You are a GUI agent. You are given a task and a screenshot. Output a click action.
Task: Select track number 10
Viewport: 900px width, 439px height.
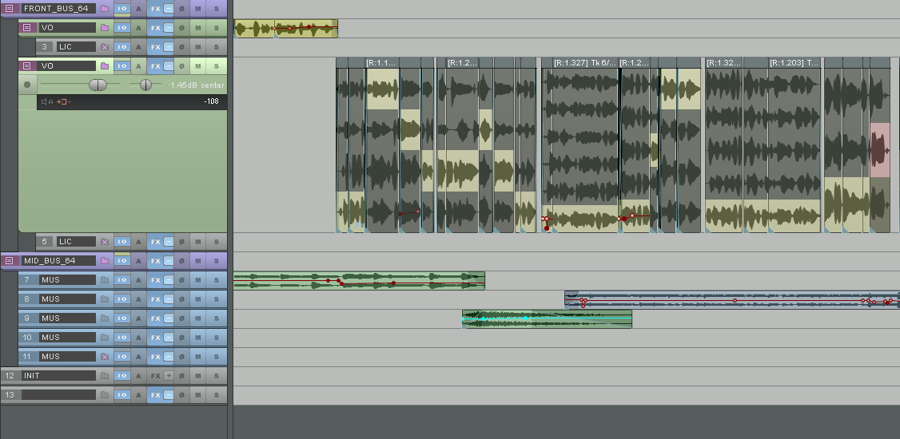pos(27,338)
